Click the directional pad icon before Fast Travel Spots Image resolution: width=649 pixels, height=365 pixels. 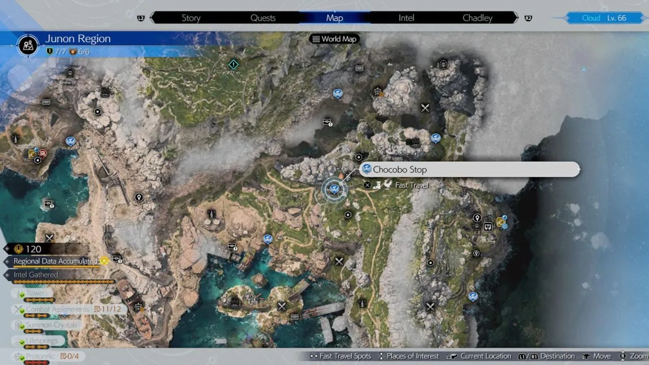313,356
